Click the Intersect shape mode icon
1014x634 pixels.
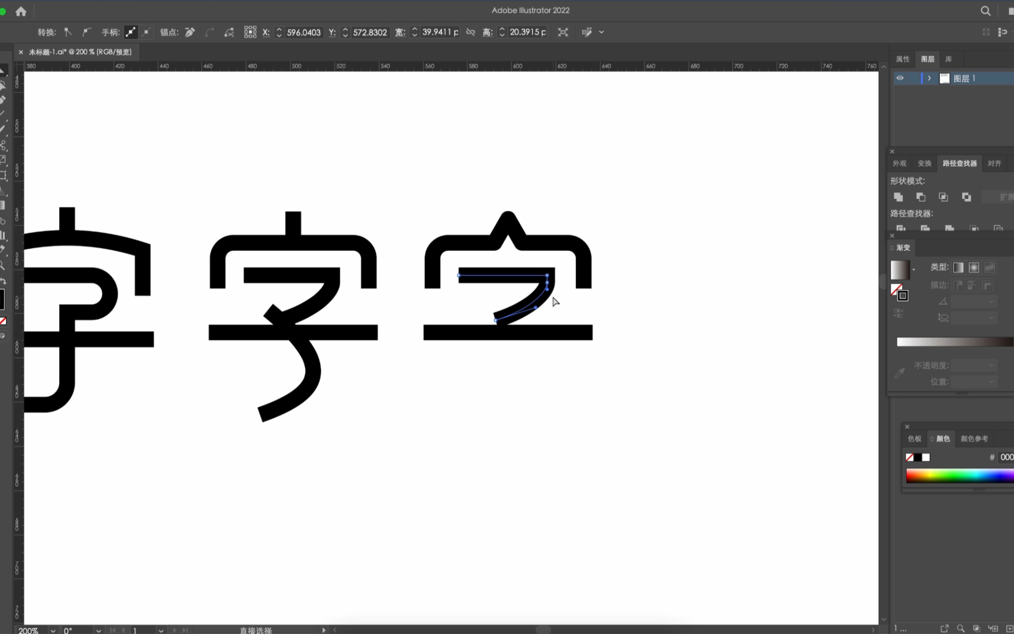point(944,197)
